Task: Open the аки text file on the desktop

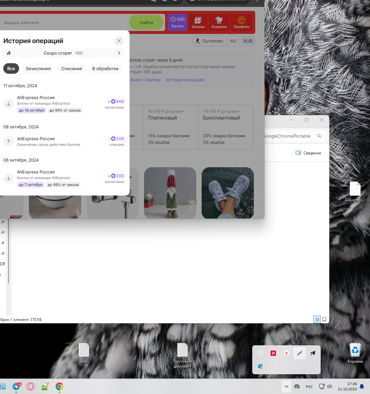Action: click(x=84, y=353)
